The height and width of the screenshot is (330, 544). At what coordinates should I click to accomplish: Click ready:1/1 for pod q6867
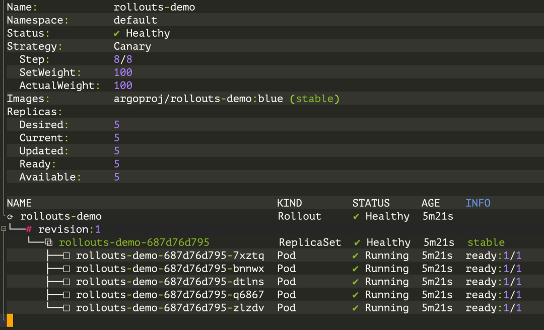pos(493,295)
